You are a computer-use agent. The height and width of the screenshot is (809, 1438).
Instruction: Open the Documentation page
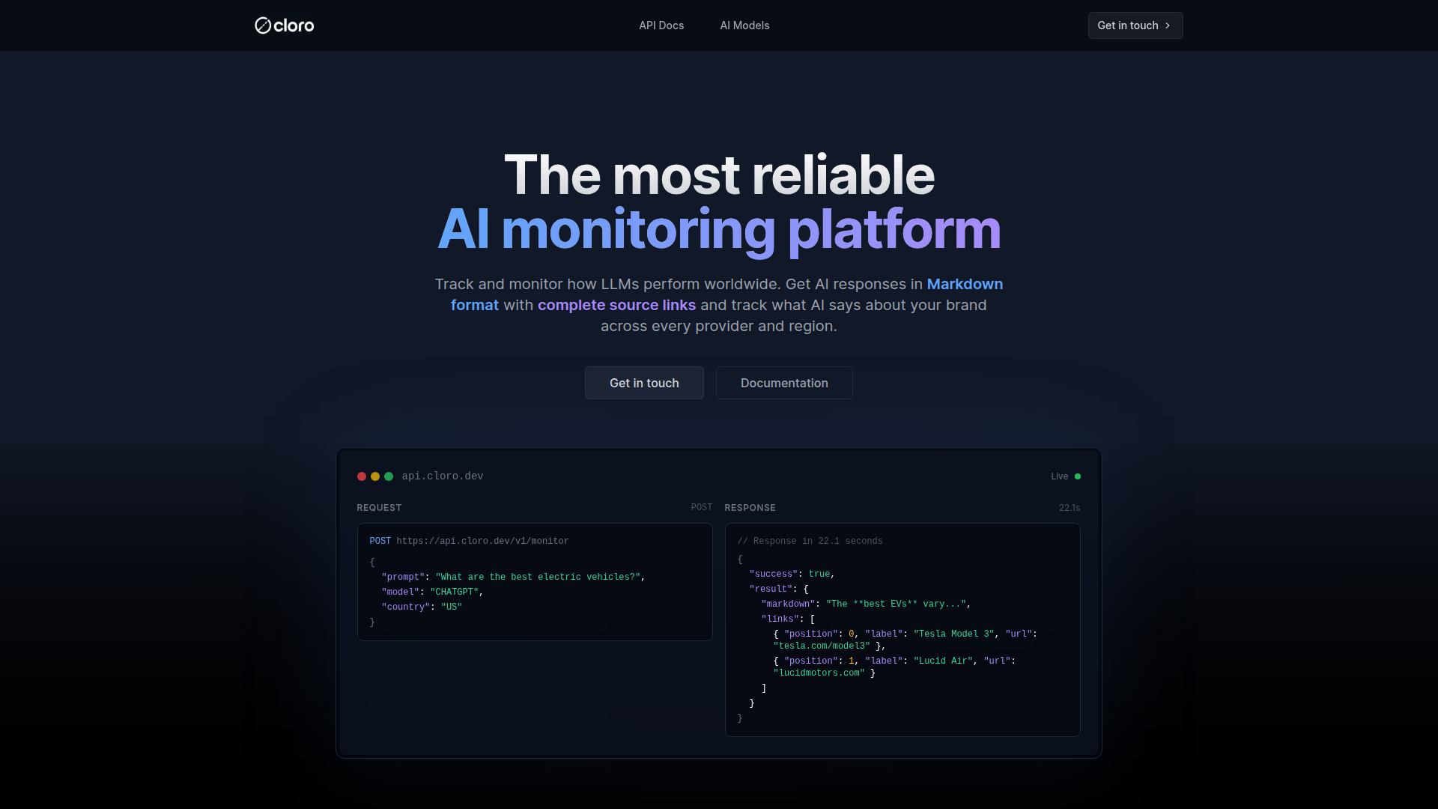click(783, 383)
